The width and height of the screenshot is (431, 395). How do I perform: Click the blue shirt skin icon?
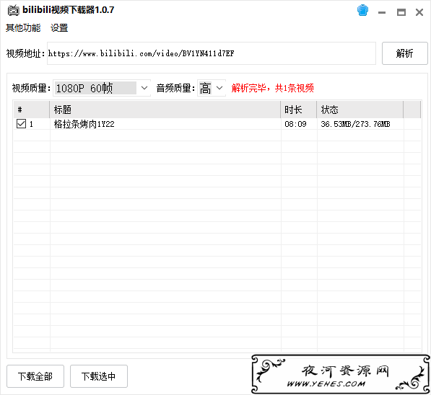coord(362,11)
